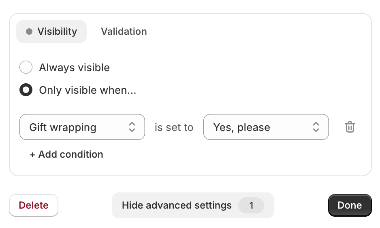This screenshot has height=228, width=380.
Task: Click the count badge showing 1
Action: pyautogui.click(x=251, y=205)
